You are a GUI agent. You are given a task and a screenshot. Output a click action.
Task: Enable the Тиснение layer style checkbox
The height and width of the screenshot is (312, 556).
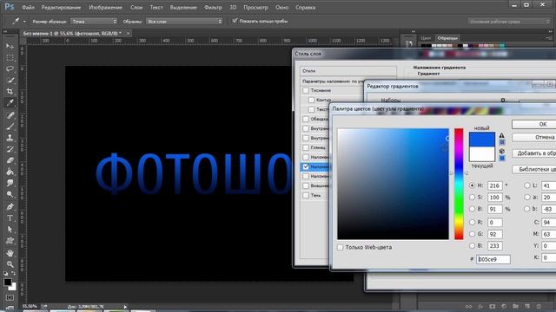[x=306, y=90]
